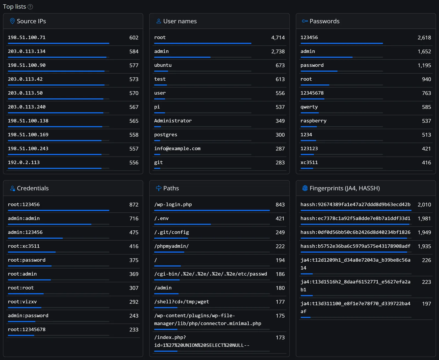Select source IP 203.0.113.240
This screenshot has width=439, height=360.
[x=73, y=108]
